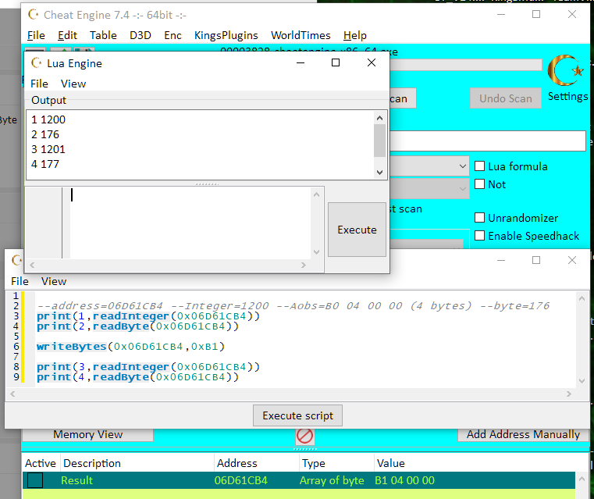Open the WorldTimes menu

point(301,35)
